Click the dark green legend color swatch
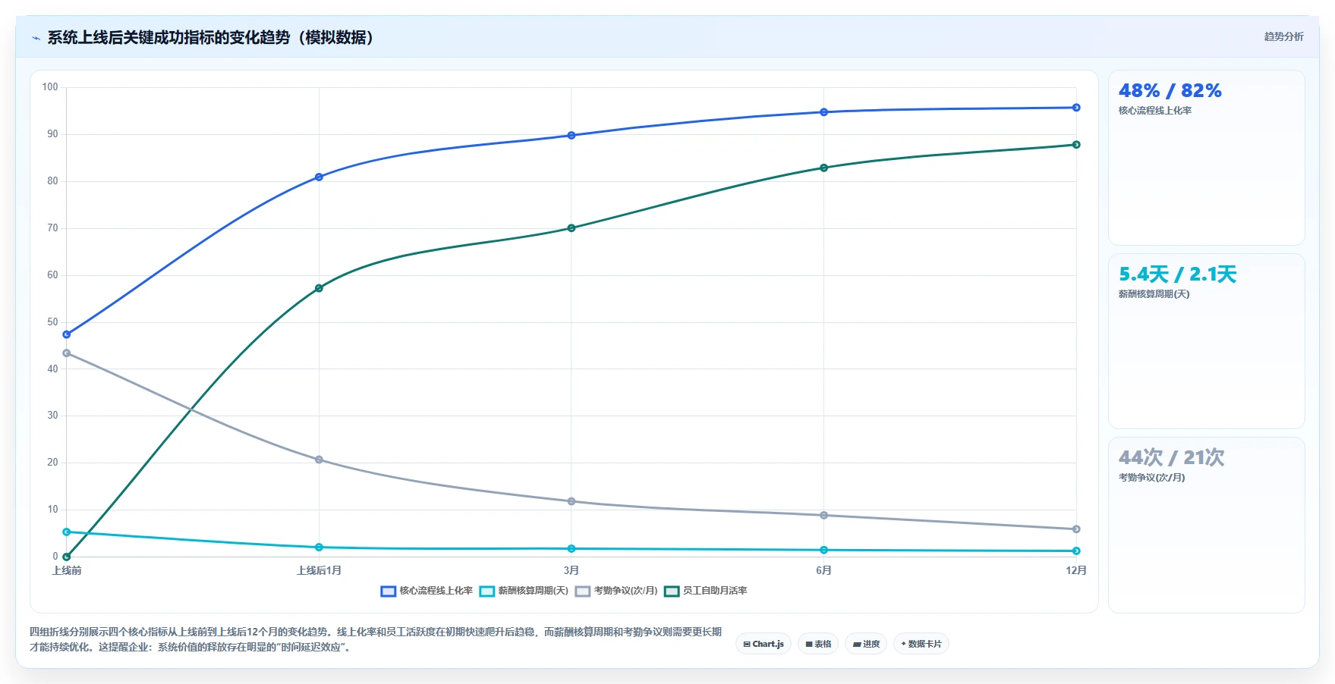The width and height of the screenshot is (1335, 684). (x=672, y=591)
